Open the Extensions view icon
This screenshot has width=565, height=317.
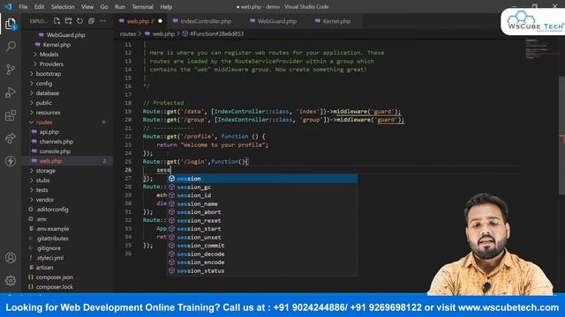[x=11, y=115]
